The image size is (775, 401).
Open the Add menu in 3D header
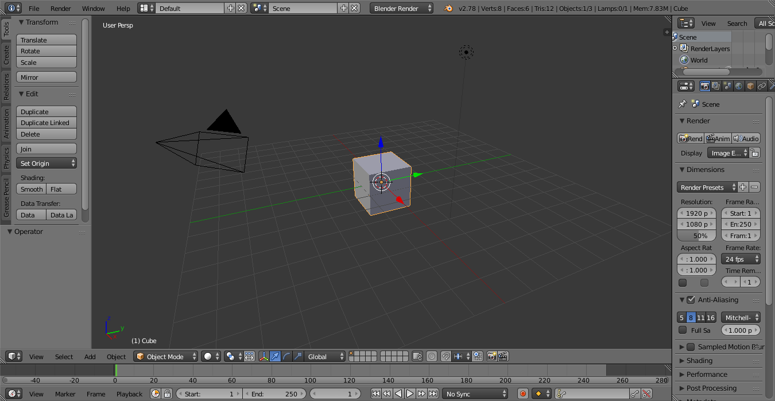[90, 356]
